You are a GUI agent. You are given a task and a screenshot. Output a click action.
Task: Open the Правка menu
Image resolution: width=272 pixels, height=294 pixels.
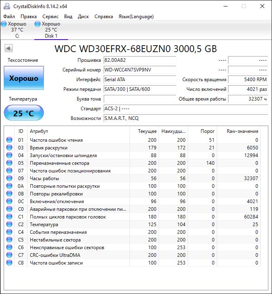pyautogui.click(x=29, y=17)
